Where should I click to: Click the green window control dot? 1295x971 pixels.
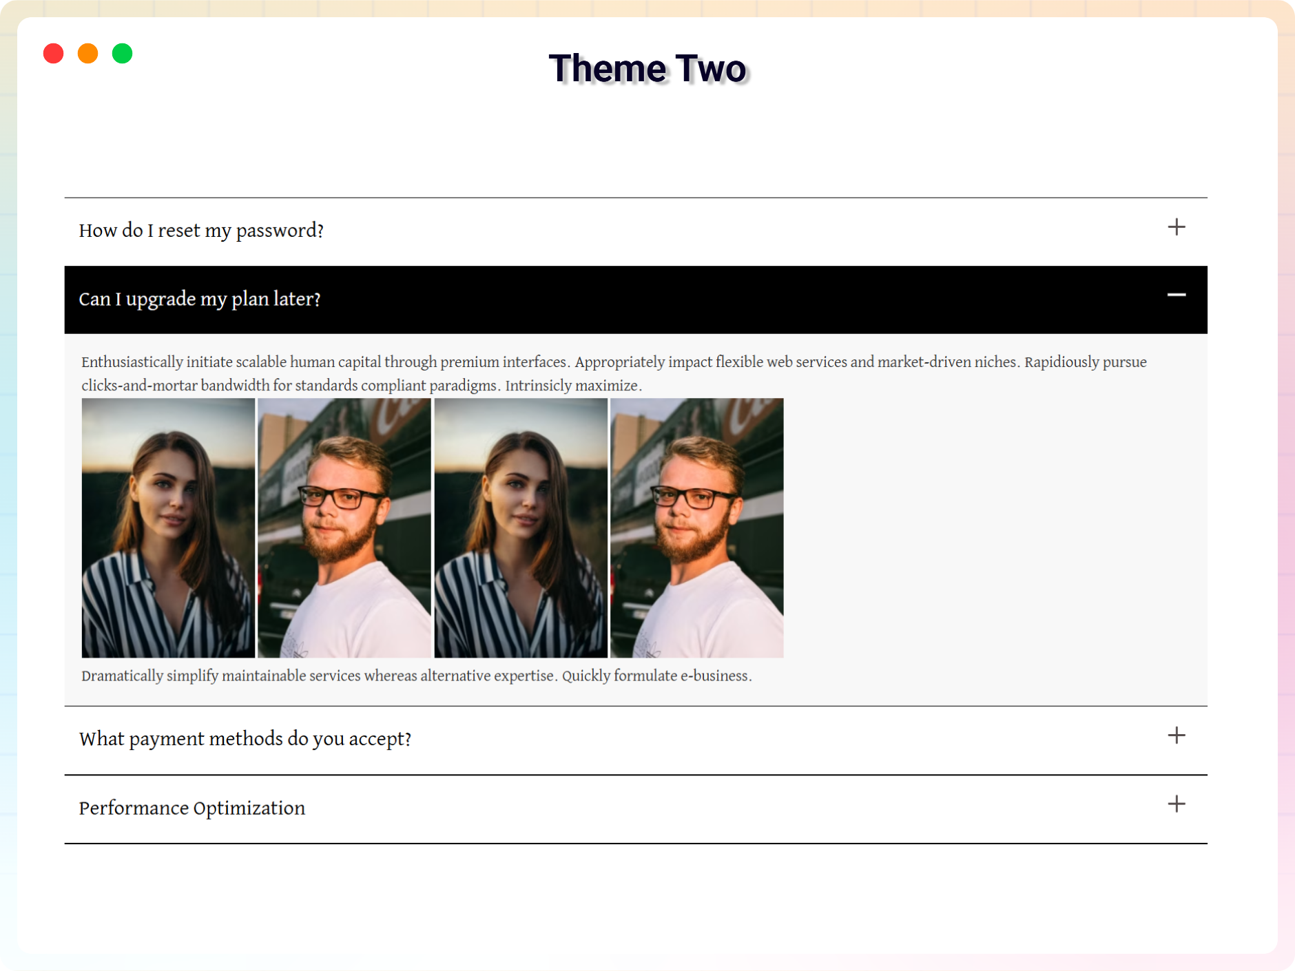click(x=123, y=53)
